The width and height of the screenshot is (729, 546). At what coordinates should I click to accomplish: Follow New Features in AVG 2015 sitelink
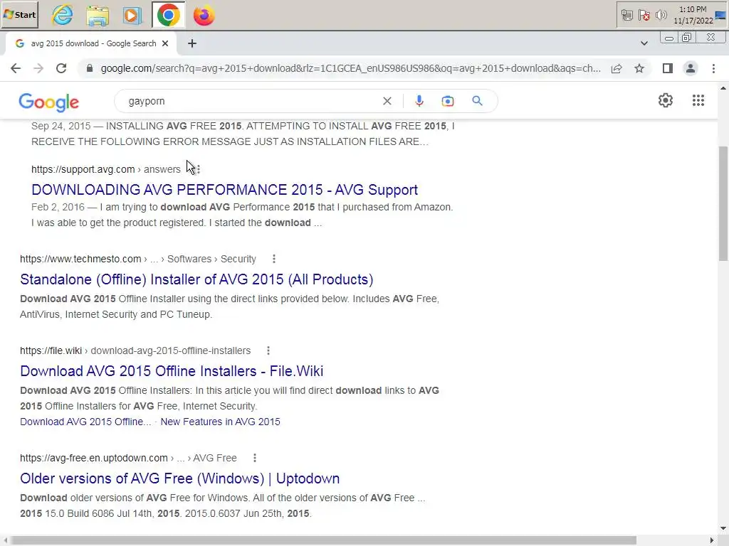point(221,422)
